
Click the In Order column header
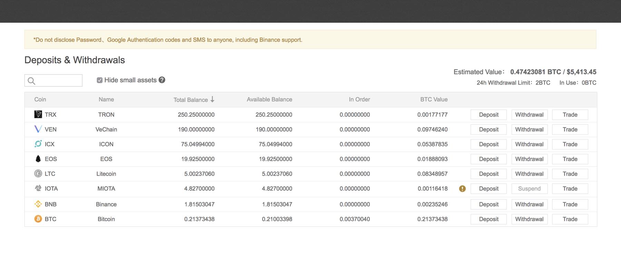tap(359, 99)
